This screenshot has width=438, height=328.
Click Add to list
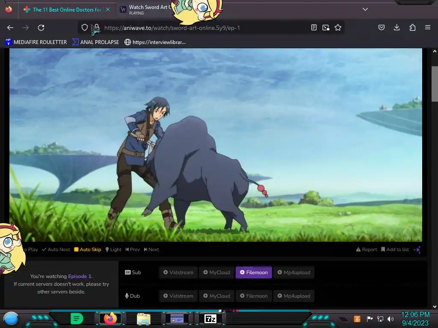coord(395,249)
